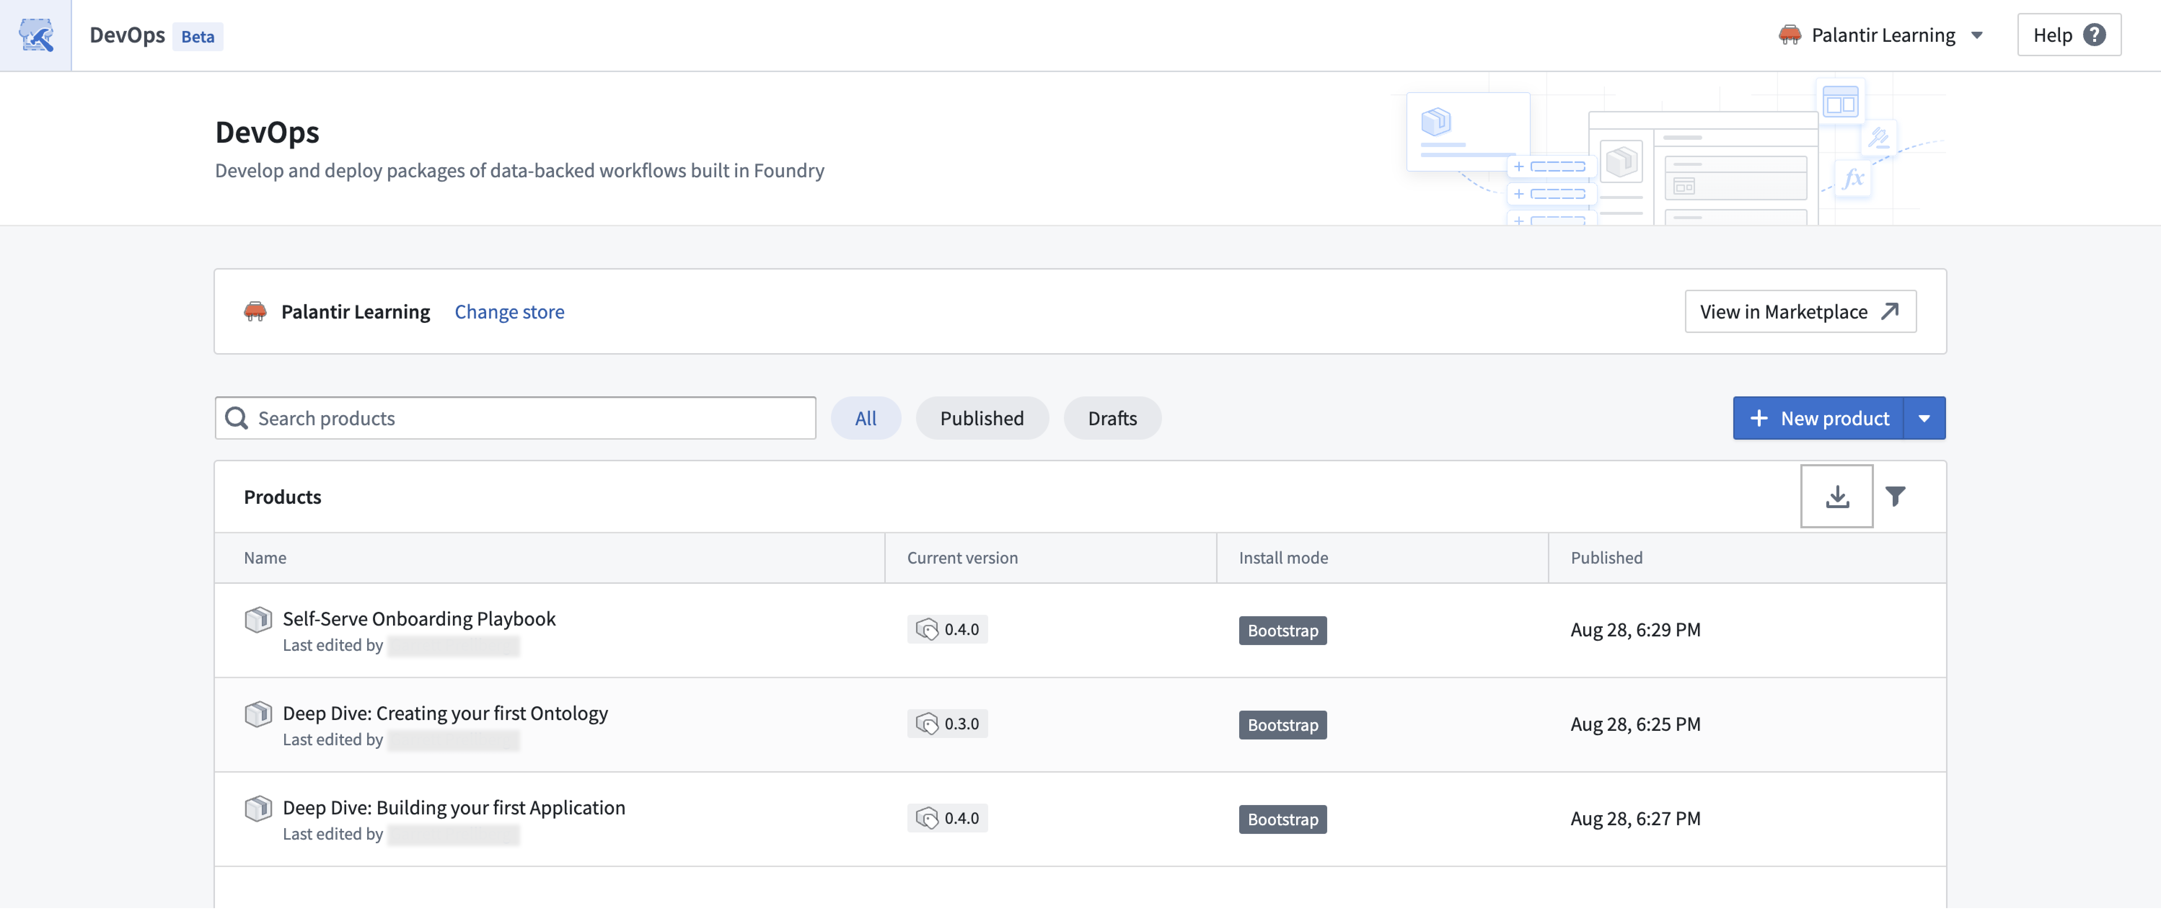Select the Published tab filter
2161x911 pixels.
[x=981, y=417]
